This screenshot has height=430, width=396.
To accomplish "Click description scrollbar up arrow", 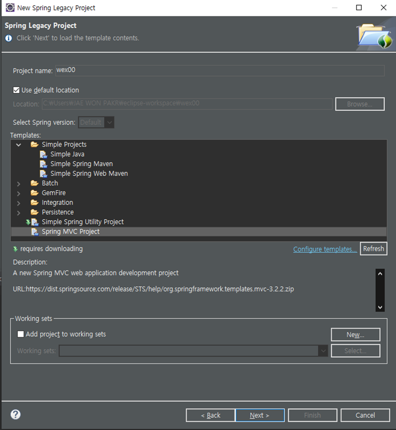I will [380, 274].
